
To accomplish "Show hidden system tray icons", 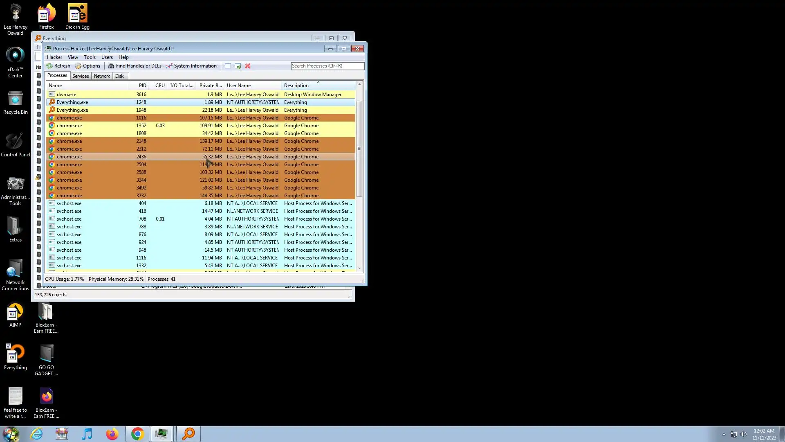I will (724, 434).
